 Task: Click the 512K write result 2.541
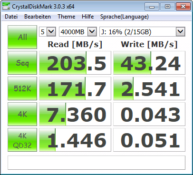point(149,88)
